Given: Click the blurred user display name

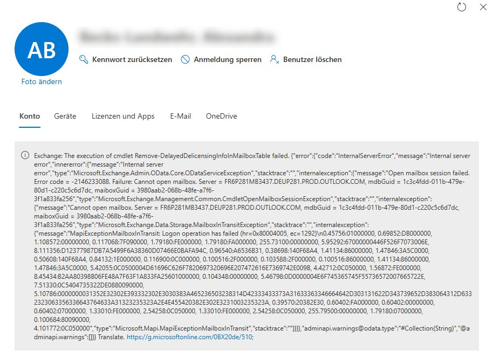Looking at the screenshot, I should (x=175, y=37).
